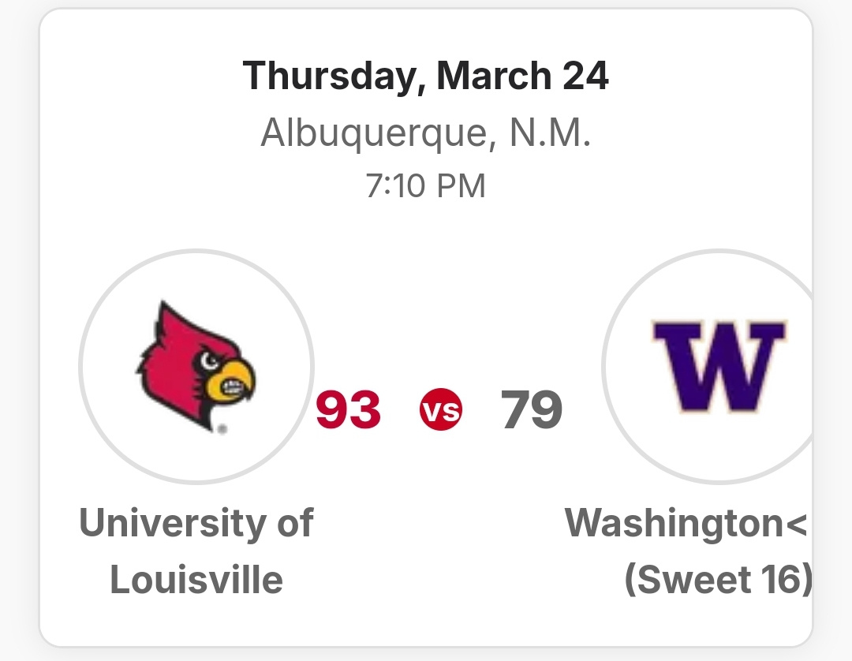The height and width of the screenshot is (661, 852).
Task: Click the Thursday, March 24 date heading
Action: click(425, 77)
